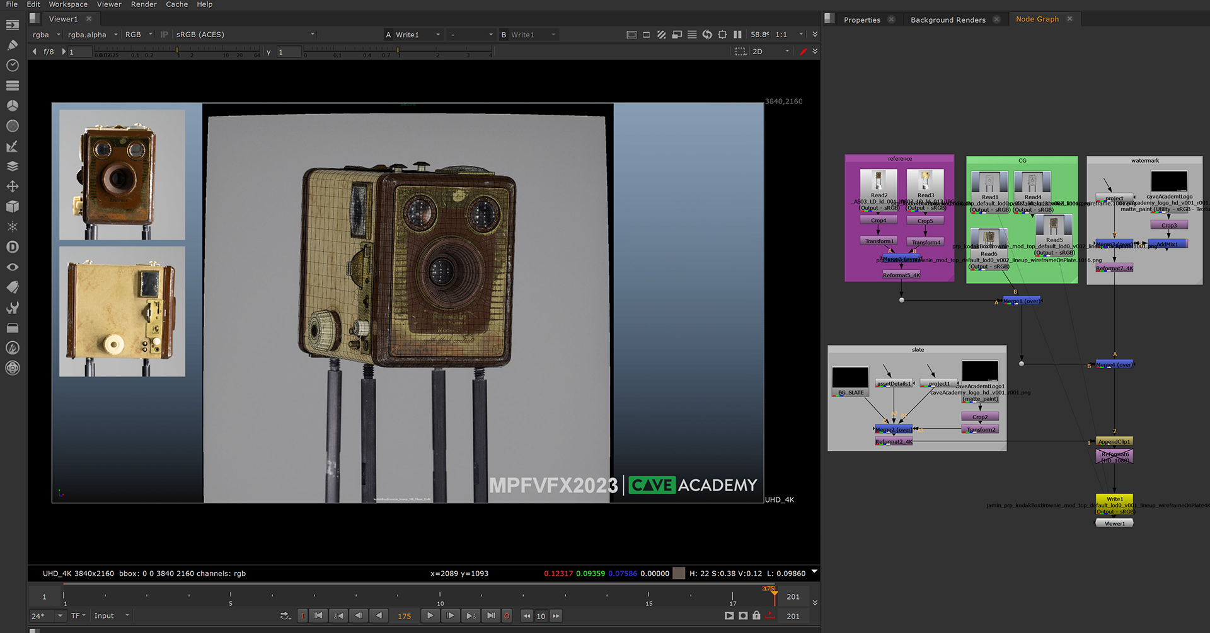The width and height of the screenshot is (1210, 633).
Task: Toggle the viewer pause button
Action: point(737,35)
